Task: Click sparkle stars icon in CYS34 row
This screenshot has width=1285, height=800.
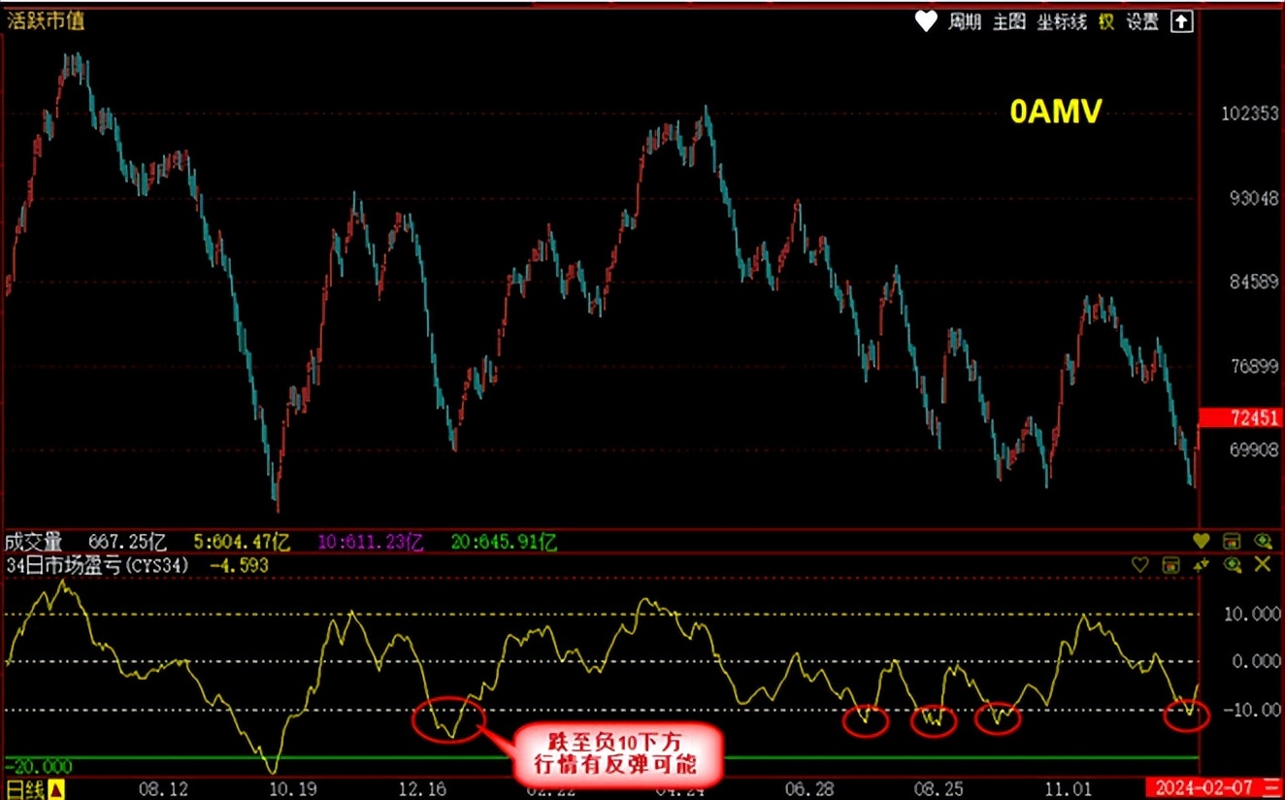Action: click(1202, 564)
